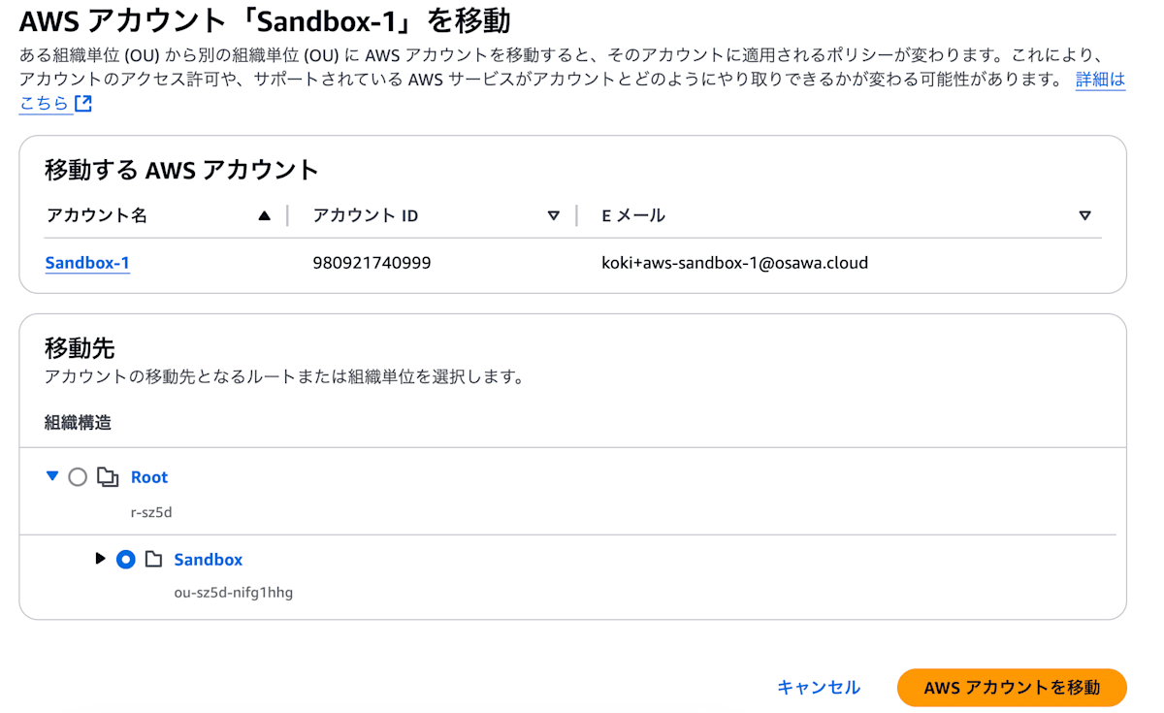Click the organizational unit icon beside Root

coord(110,476)
